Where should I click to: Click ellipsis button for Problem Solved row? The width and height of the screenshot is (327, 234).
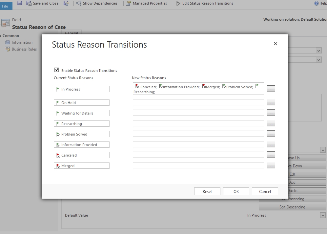point(271,134)
